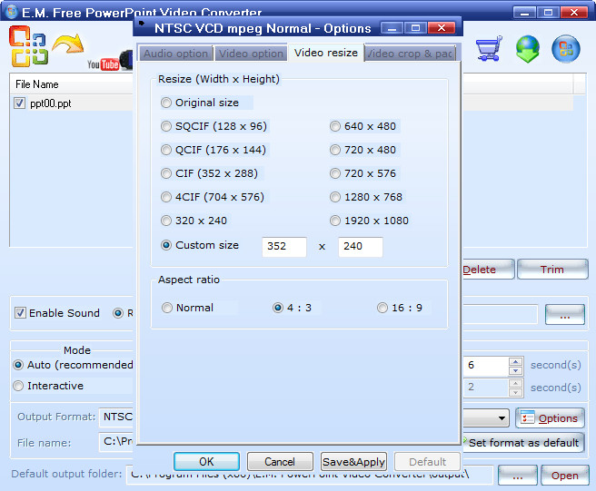Click the File Name column header
596x491 pixels.
tap(71, 83)
